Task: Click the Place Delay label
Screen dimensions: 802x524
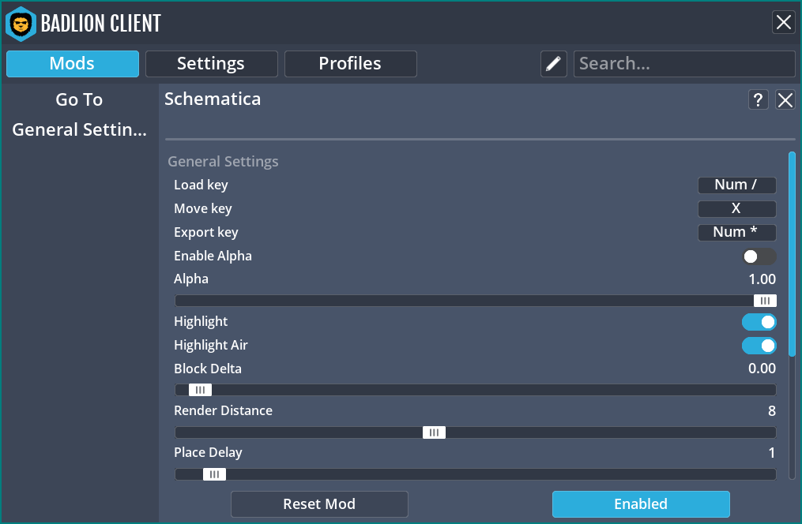Action: coord(208,453)
